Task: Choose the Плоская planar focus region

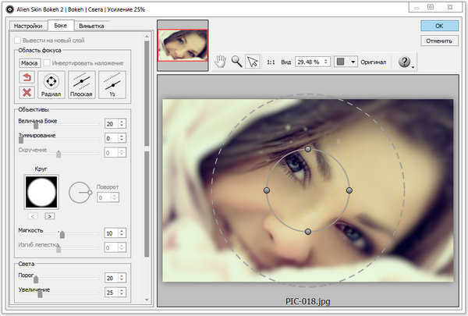Action: point(82,84)
